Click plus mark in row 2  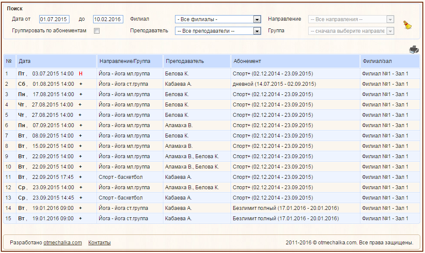(81, 84)
